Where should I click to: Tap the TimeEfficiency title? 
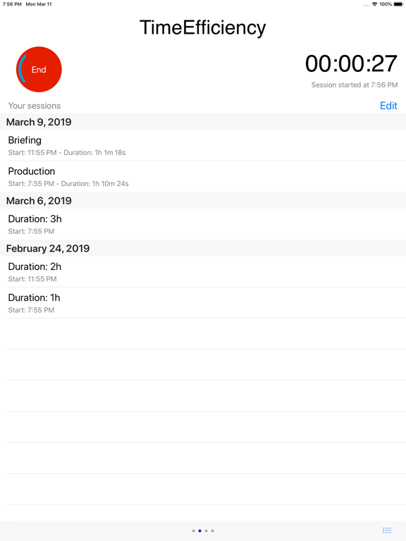(x=203, y=27)
